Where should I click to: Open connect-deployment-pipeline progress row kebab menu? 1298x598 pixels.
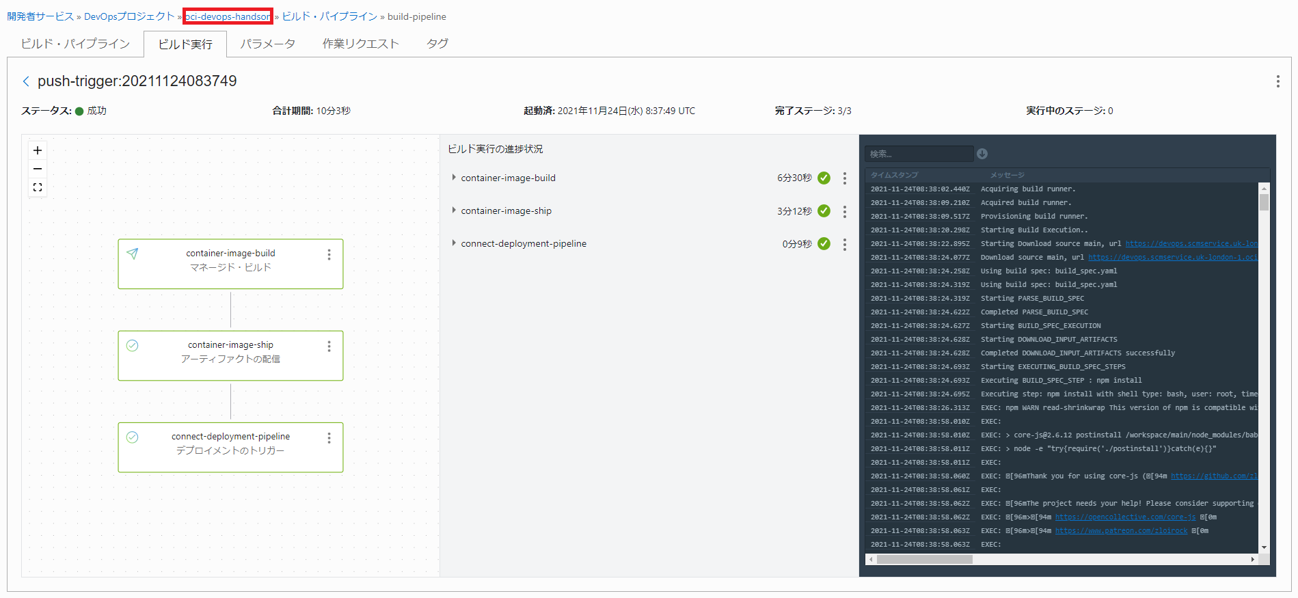[845, 244]
